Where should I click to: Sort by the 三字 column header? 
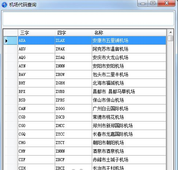36,33
